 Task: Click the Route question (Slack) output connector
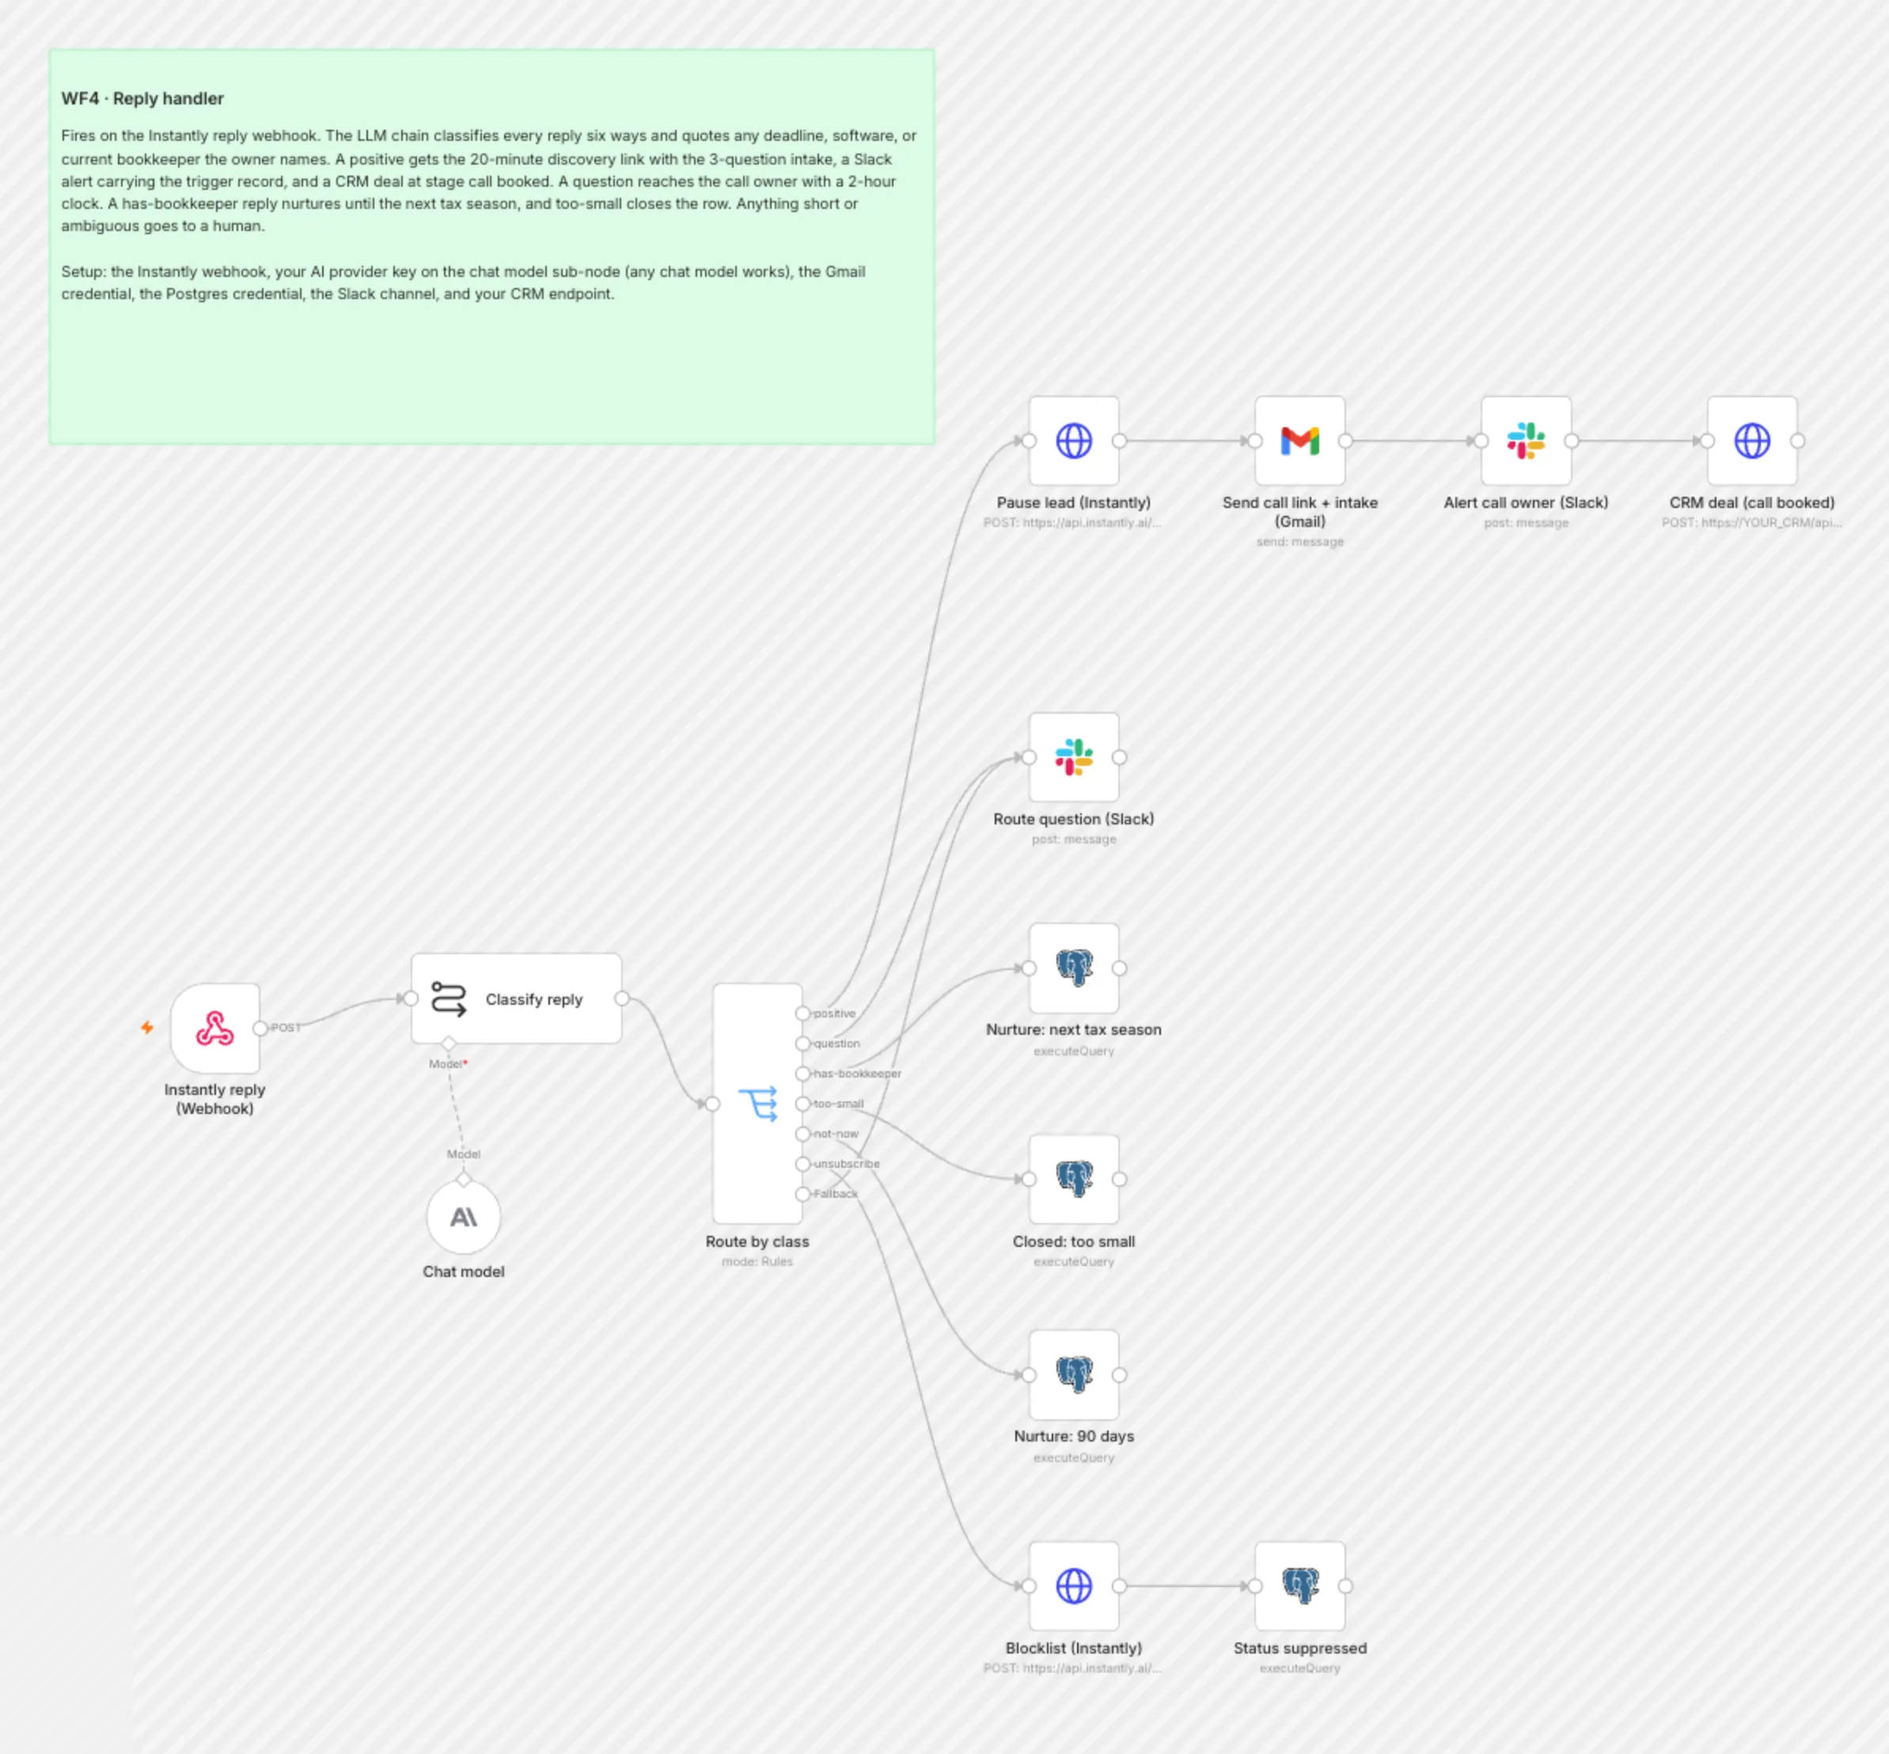pyautogui.click(x=1119, y=756)
